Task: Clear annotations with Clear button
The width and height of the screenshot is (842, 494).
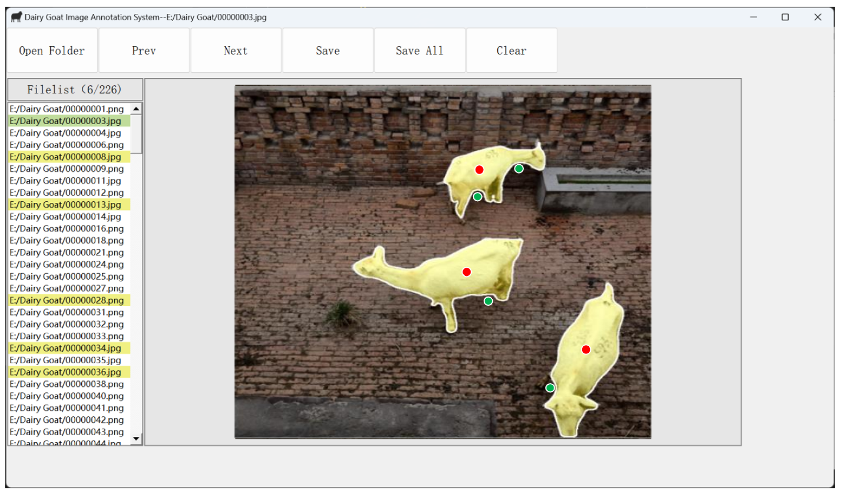Action: (512, 51)
